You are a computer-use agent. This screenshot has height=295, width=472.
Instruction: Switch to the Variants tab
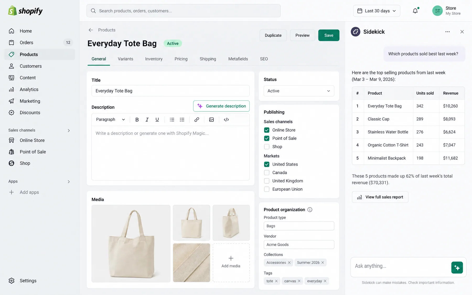[x=125, y=59]
